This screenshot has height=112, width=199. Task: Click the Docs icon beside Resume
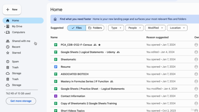56,67
